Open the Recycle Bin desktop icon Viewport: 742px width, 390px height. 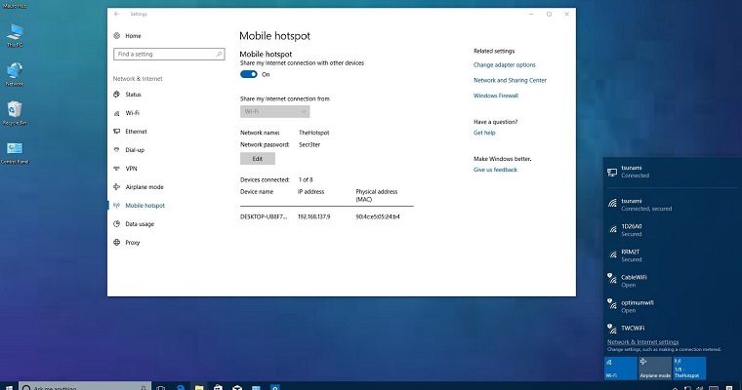click(x=15, y=113)
